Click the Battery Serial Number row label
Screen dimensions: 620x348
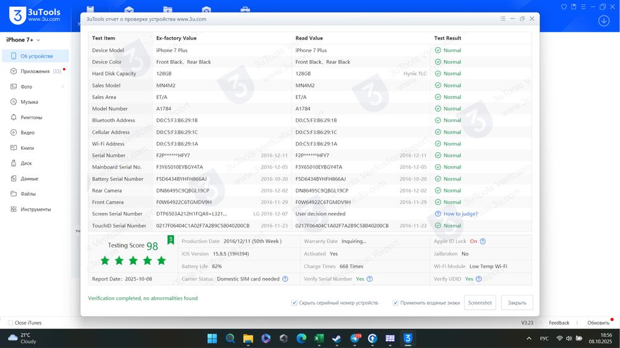click(x=117, y=179)
